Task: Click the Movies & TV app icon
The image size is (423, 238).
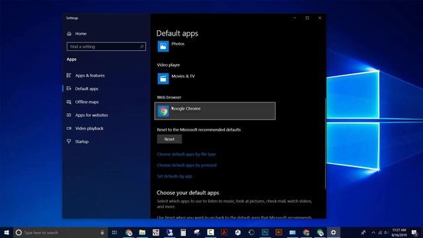Action: point(163,79)
